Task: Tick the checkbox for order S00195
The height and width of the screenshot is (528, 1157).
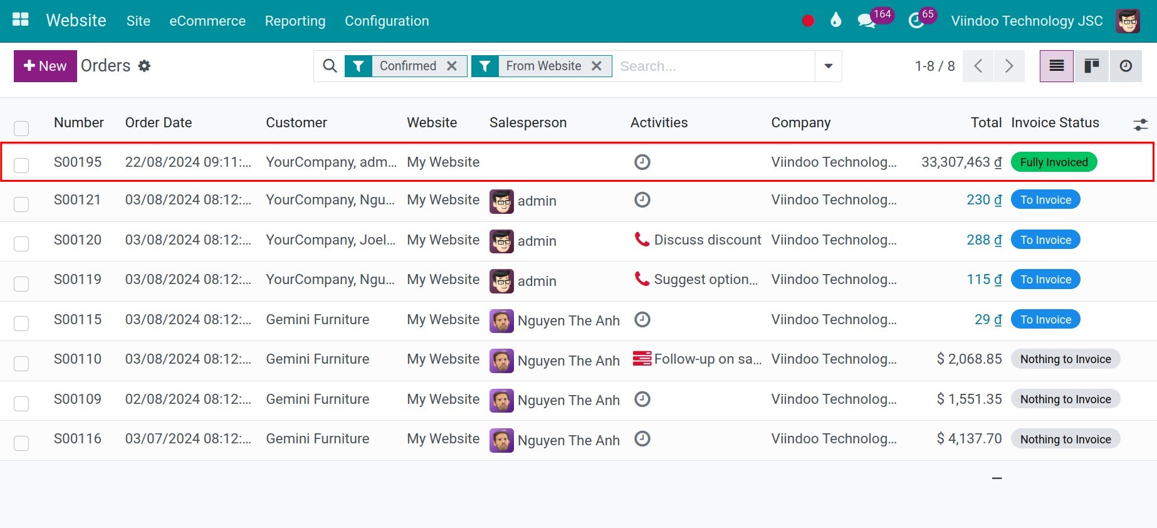Action: click(x=21, y=166)
